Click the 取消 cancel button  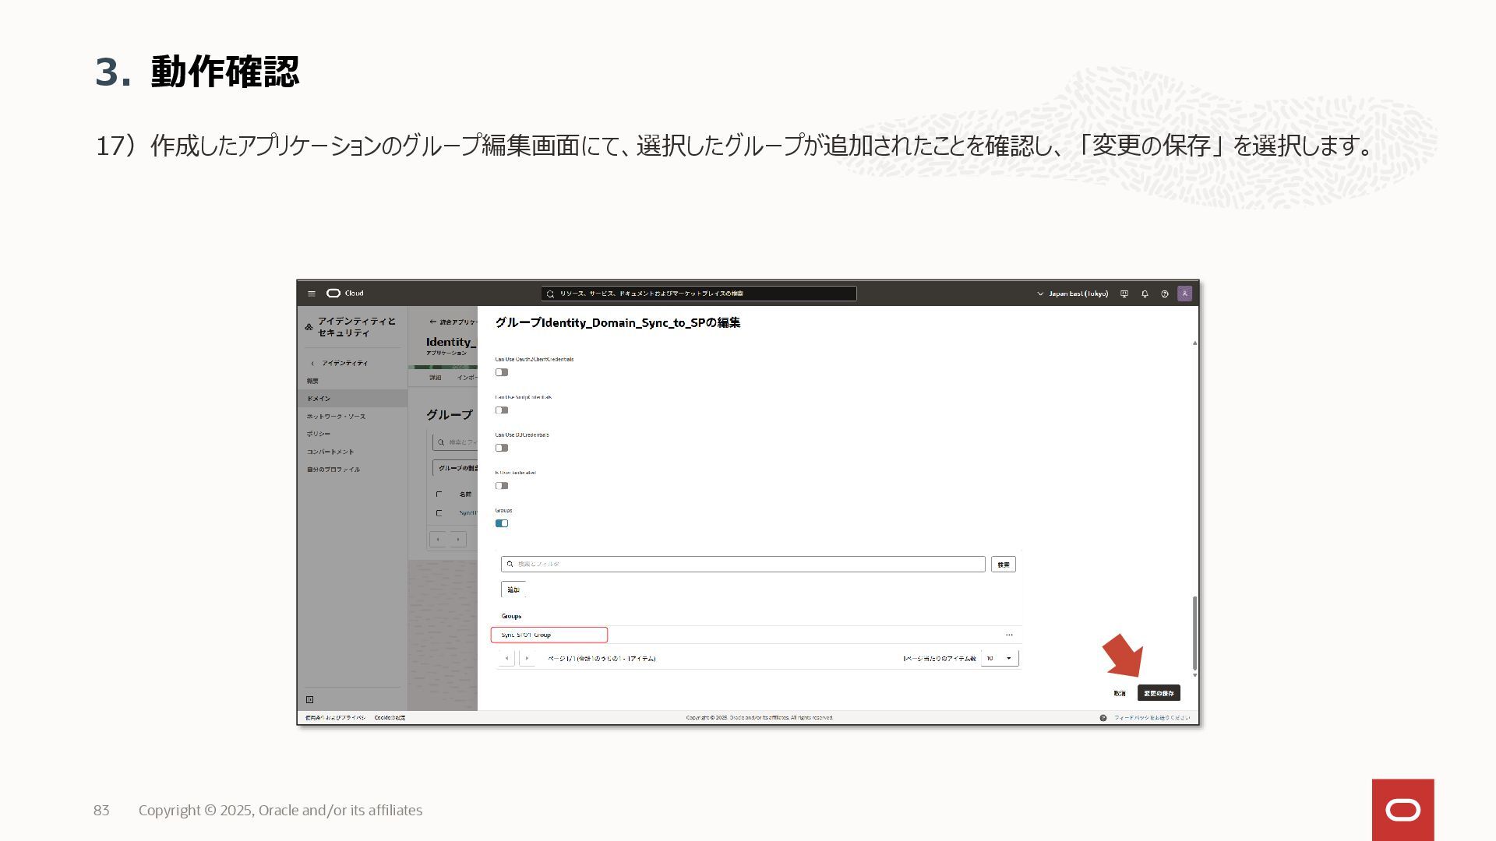pos(1120,693)
